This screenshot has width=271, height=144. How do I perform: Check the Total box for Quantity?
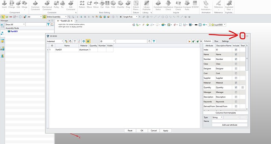[x=243, y=88]
